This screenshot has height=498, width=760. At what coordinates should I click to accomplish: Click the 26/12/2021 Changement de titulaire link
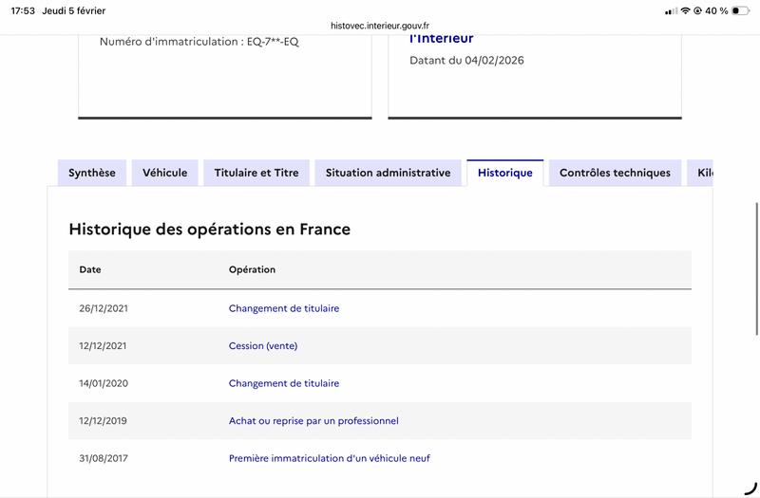(x=284, y=308)
